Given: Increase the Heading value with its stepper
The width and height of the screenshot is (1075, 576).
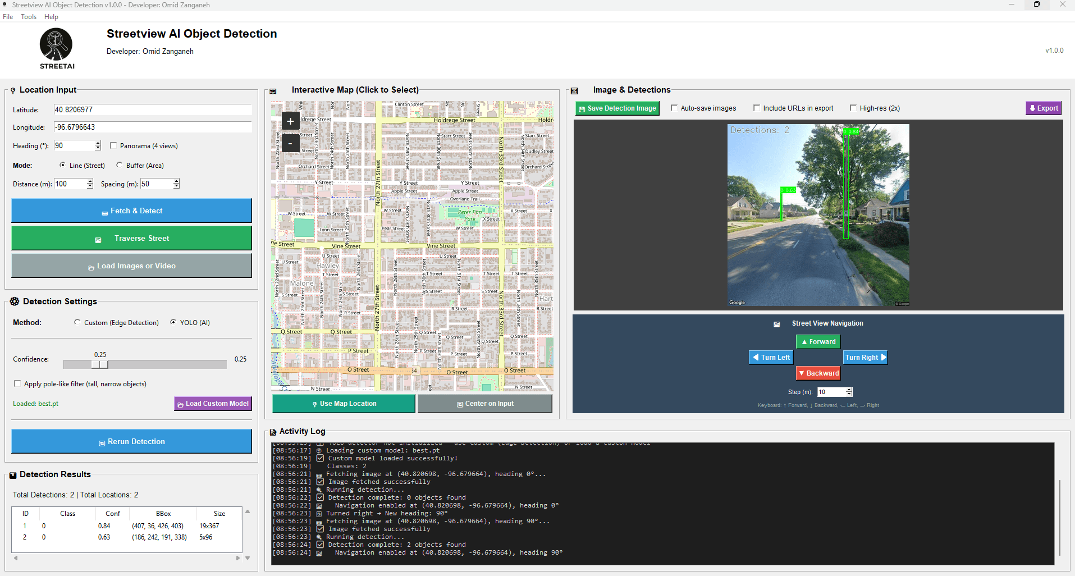Looking at the screenshot, I should [x=97, y=143].
